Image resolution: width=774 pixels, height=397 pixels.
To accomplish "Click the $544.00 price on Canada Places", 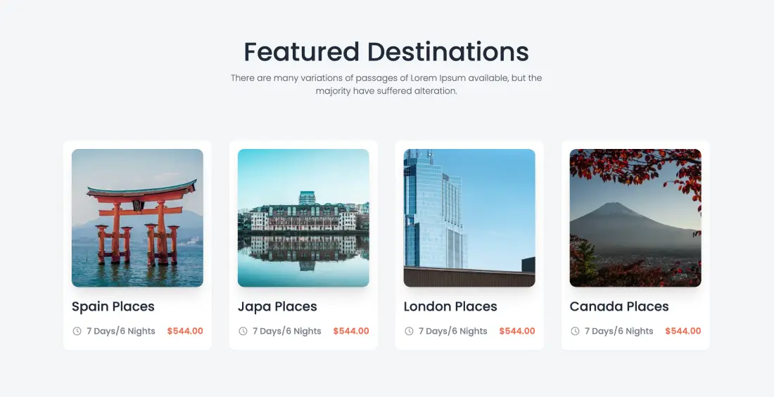I will pos(683,331).
